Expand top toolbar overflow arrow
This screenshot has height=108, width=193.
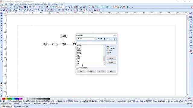pos(132,7)
